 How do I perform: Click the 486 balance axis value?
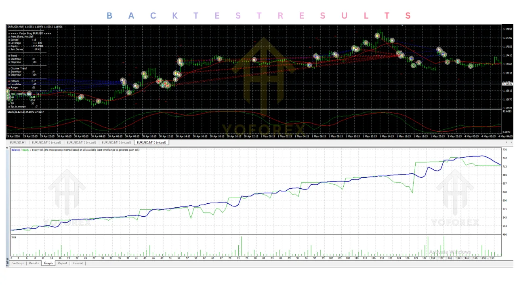point(504,234)
